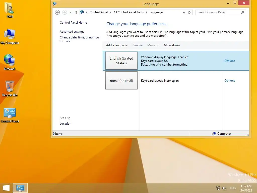
Task: Click the Back arrow navigation button
Action: [57, 12]
